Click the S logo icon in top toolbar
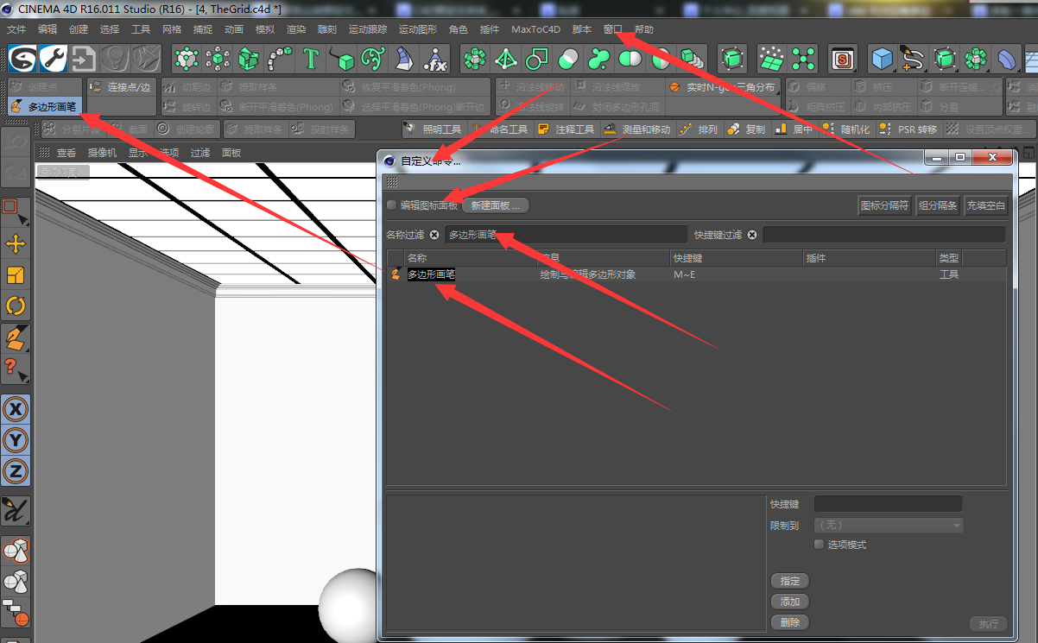The image size is (1038, 643). tap(23, 59)
